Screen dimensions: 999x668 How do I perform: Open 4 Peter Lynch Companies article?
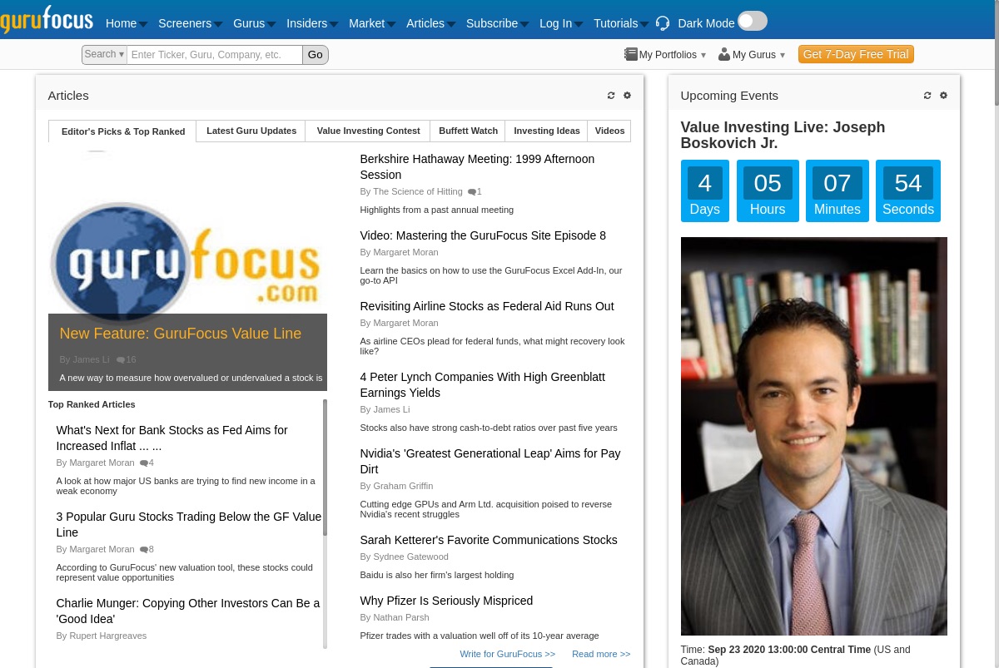[483, 384]
